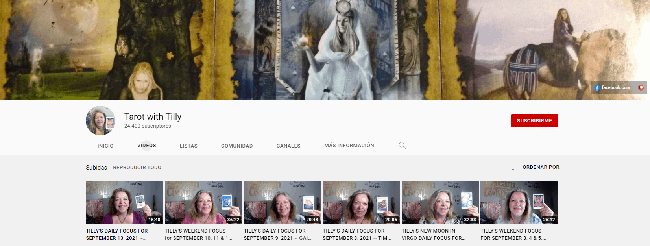Click the September 8, 2021 video title
Viewport: 650px width, 246px height.
(356, 234)
